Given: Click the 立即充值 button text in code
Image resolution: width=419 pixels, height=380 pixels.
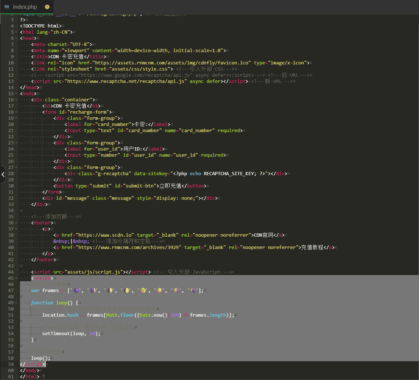Looking at the screenshot, I should (x=170, y=186).
